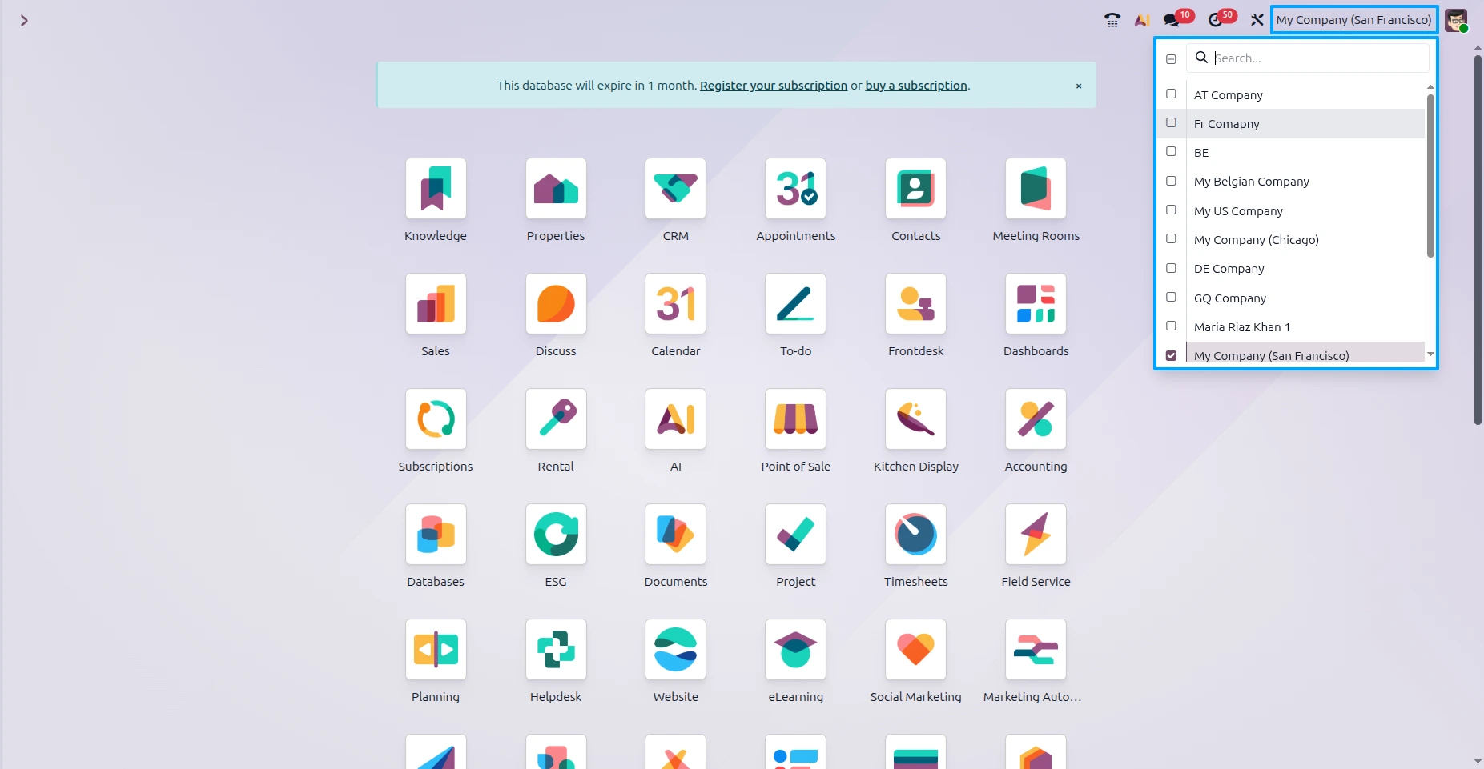Tick the Fr Comapny checkbox
Viewport: 1484px width, 769px height.
point(1171,122)
